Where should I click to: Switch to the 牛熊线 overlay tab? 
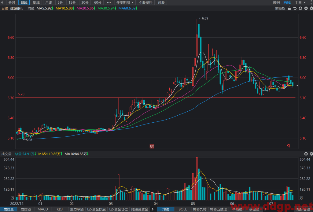(237, 210)
